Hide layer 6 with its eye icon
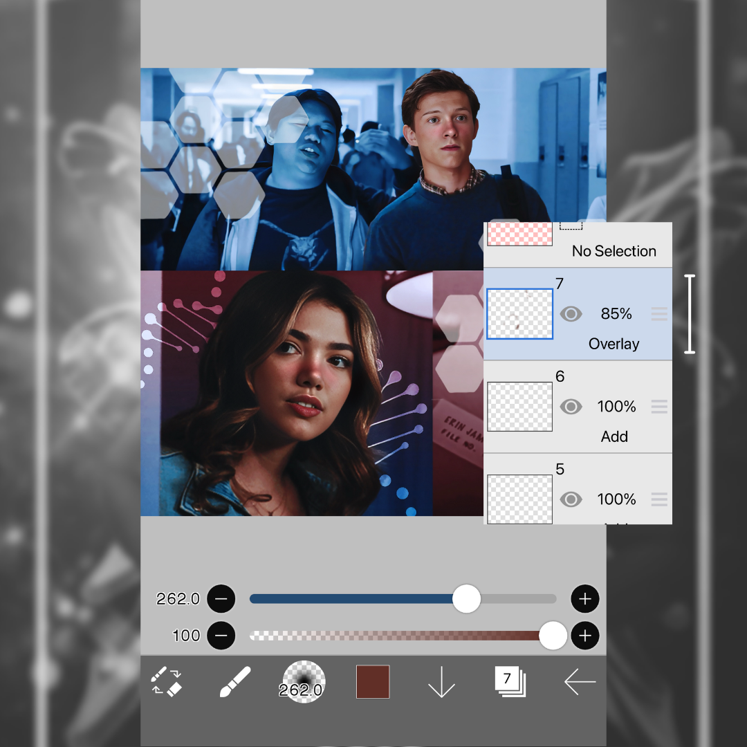The image size is (747, 747). point(571,407)
